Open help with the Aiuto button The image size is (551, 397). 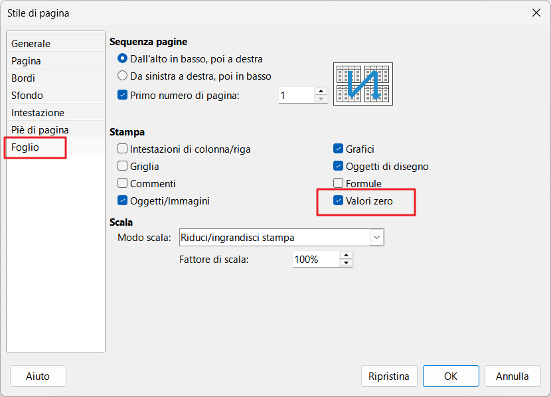[38, 376]
